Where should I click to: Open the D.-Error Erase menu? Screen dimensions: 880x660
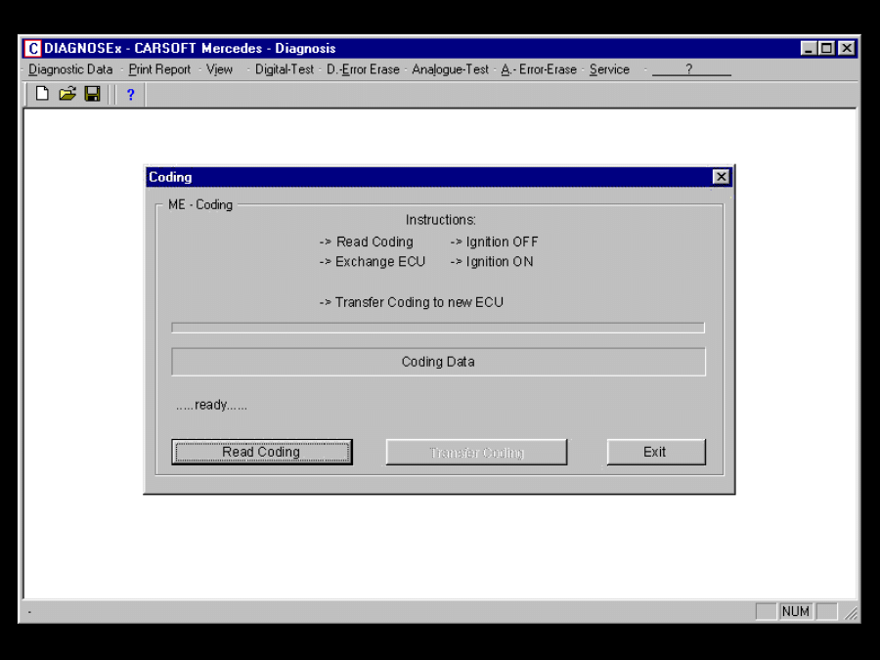(x=363, y=69)
